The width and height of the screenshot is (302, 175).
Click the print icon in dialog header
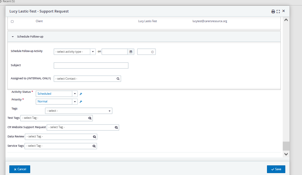(273, 12)
